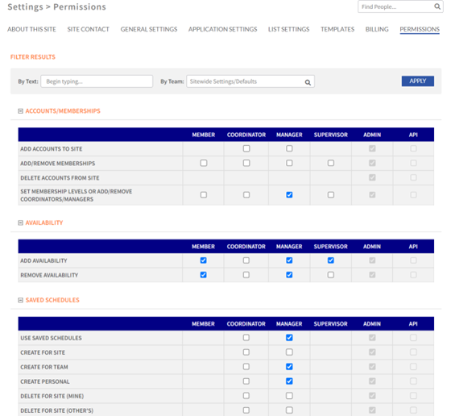Screen dimensions: 451x416
Task: Enable Coordinator for Create Personal
Action: point(246,381)
